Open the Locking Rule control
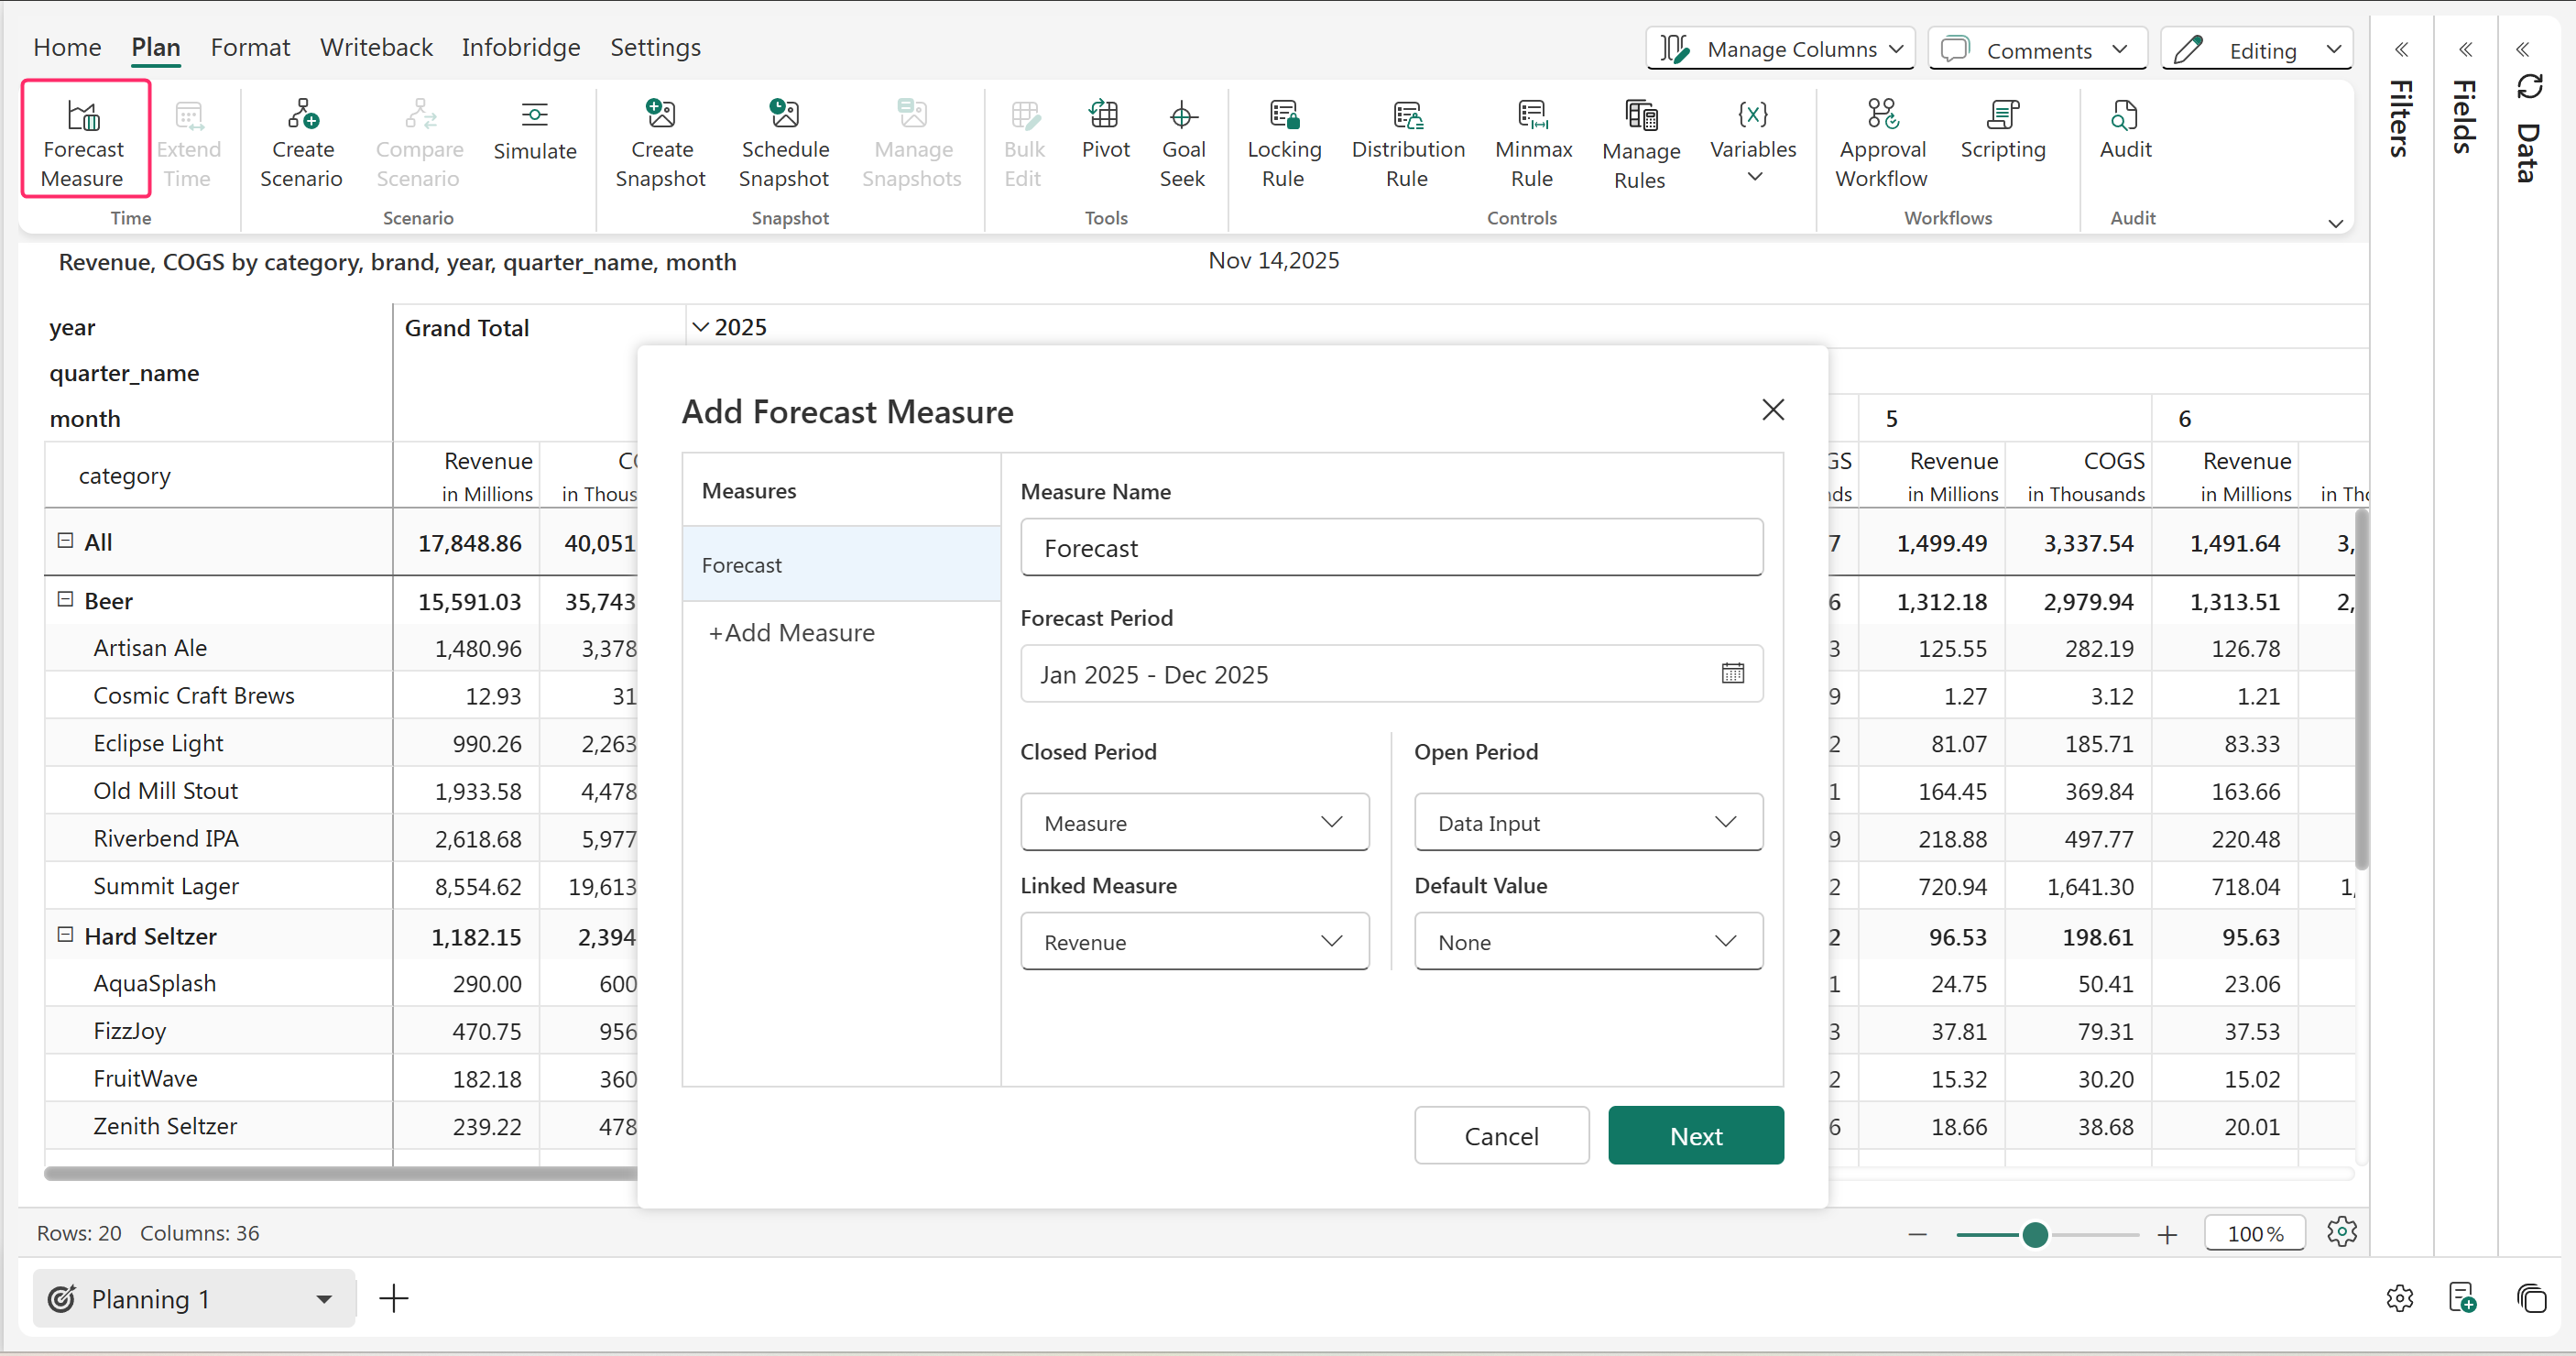The image size is (2576, 1356). tap(1283, 115)
